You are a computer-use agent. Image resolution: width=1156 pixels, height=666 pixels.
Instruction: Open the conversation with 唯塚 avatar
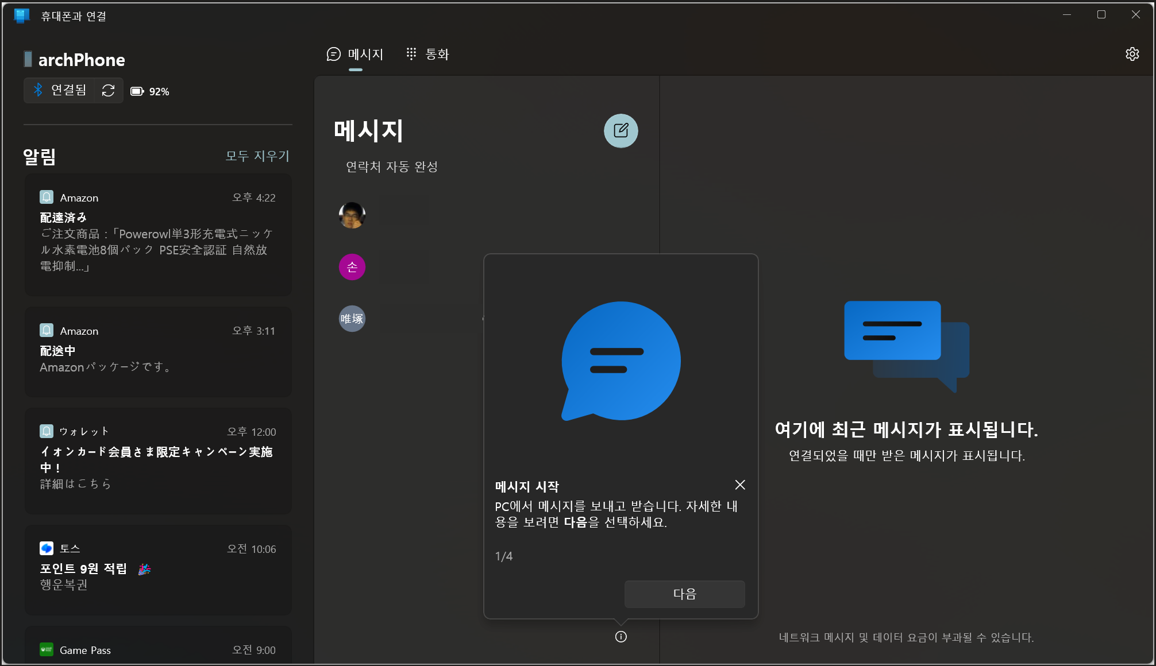tap(352, 319)
